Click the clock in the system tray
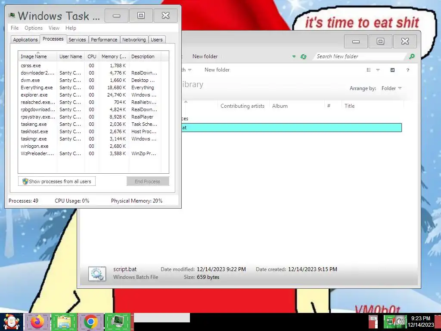The image size is (441, 331). (421, 322)
